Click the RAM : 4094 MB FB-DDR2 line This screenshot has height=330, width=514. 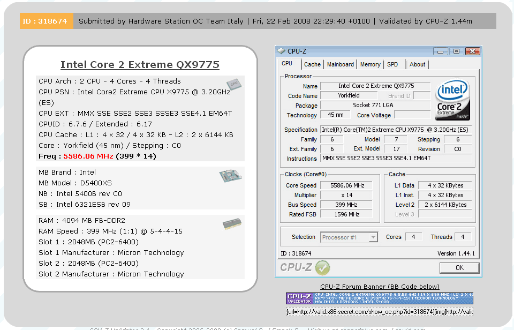(x=82, y=220)
